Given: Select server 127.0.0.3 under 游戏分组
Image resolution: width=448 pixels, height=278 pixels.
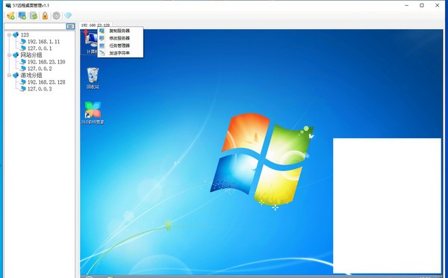Looking at the screenshot, I should 40,89.
